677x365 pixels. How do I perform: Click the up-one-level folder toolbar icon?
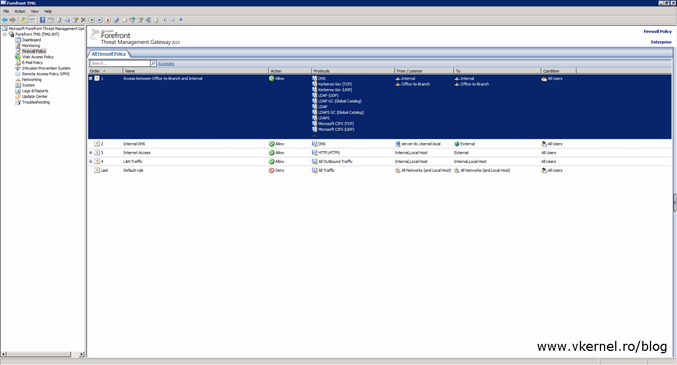coord(24,19)
